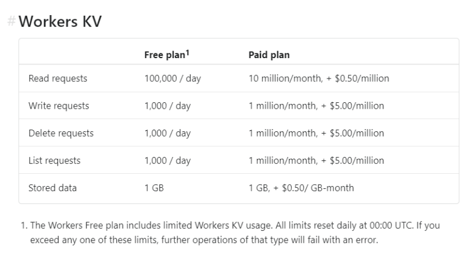Click the Write requests free plan limit

167,106
